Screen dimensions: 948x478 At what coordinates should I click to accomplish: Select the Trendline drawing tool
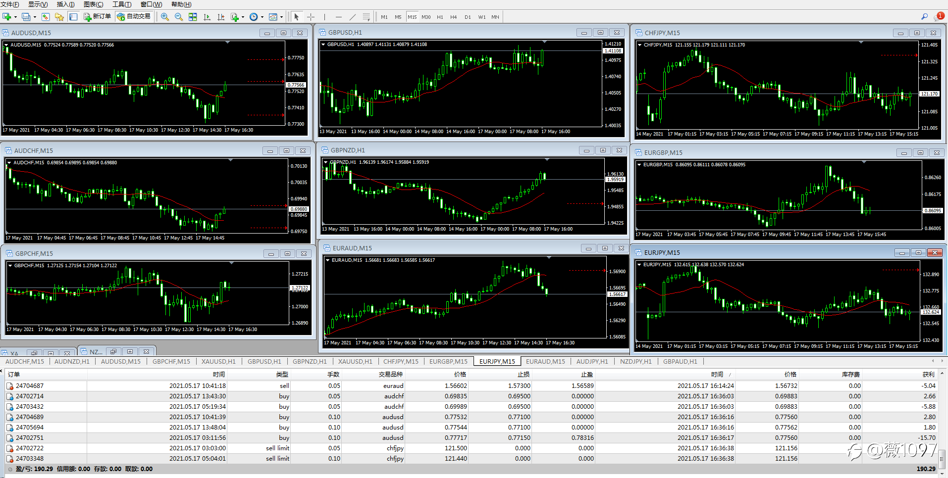click(353, 17)
